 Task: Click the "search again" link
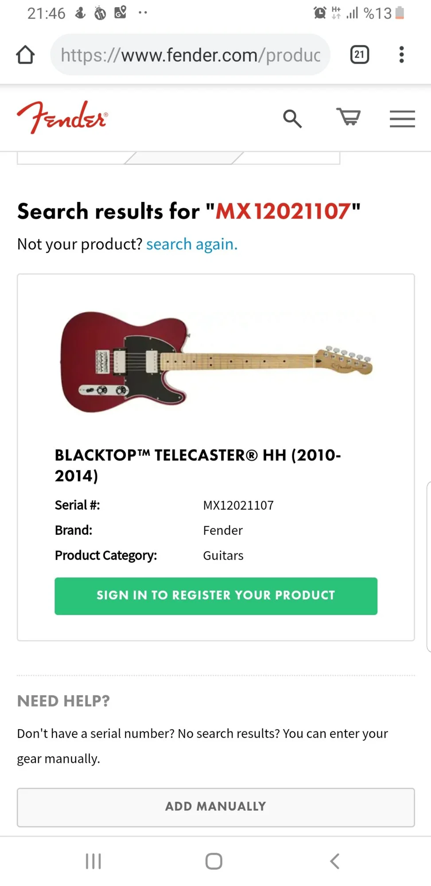tap(192, 244)
